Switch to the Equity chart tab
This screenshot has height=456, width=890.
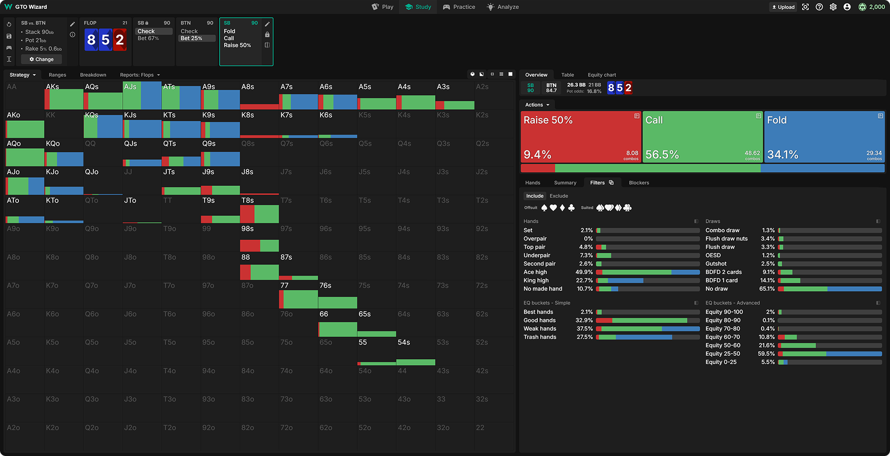pos(601,75)
